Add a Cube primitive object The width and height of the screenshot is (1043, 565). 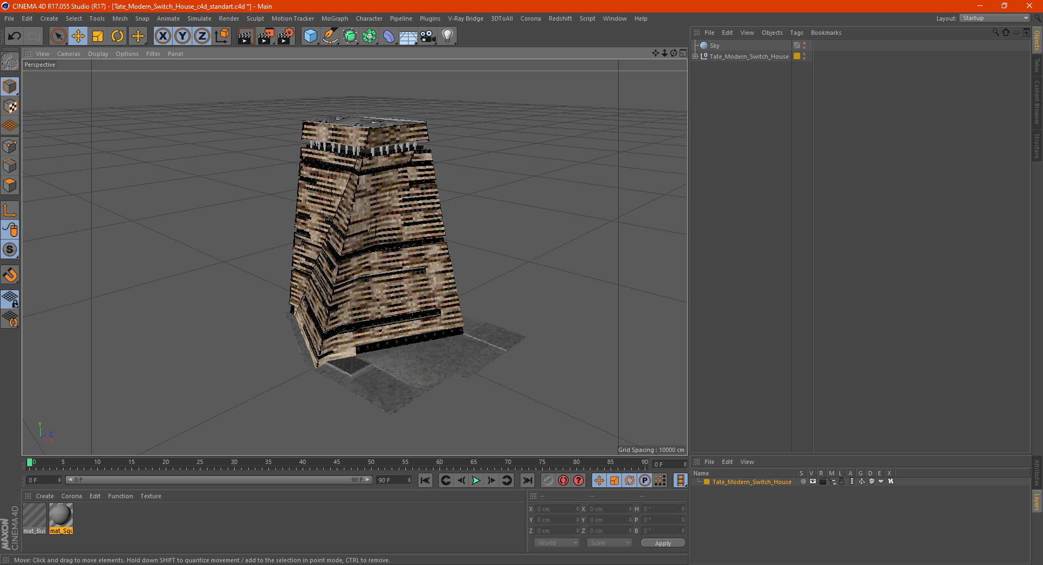pos(310,36)
